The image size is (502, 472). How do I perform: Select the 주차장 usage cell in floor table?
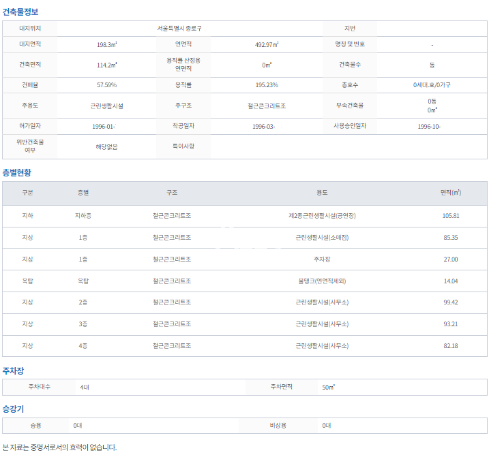pos(322,259)
